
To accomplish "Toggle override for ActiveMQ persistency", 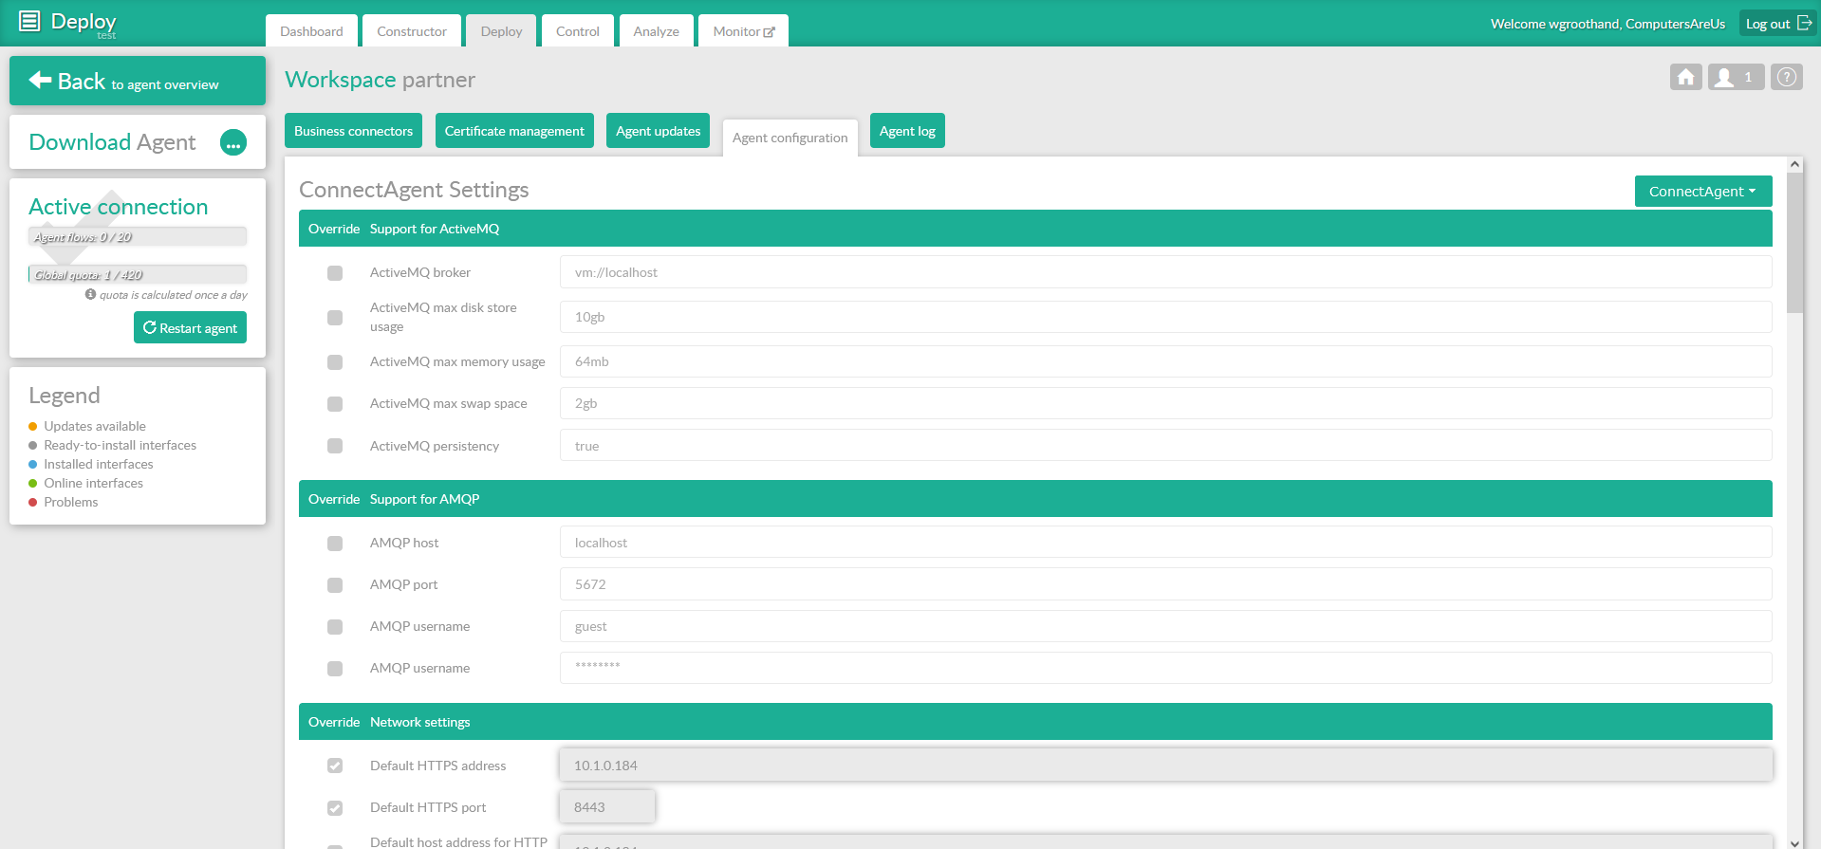I will coord(335,446).
